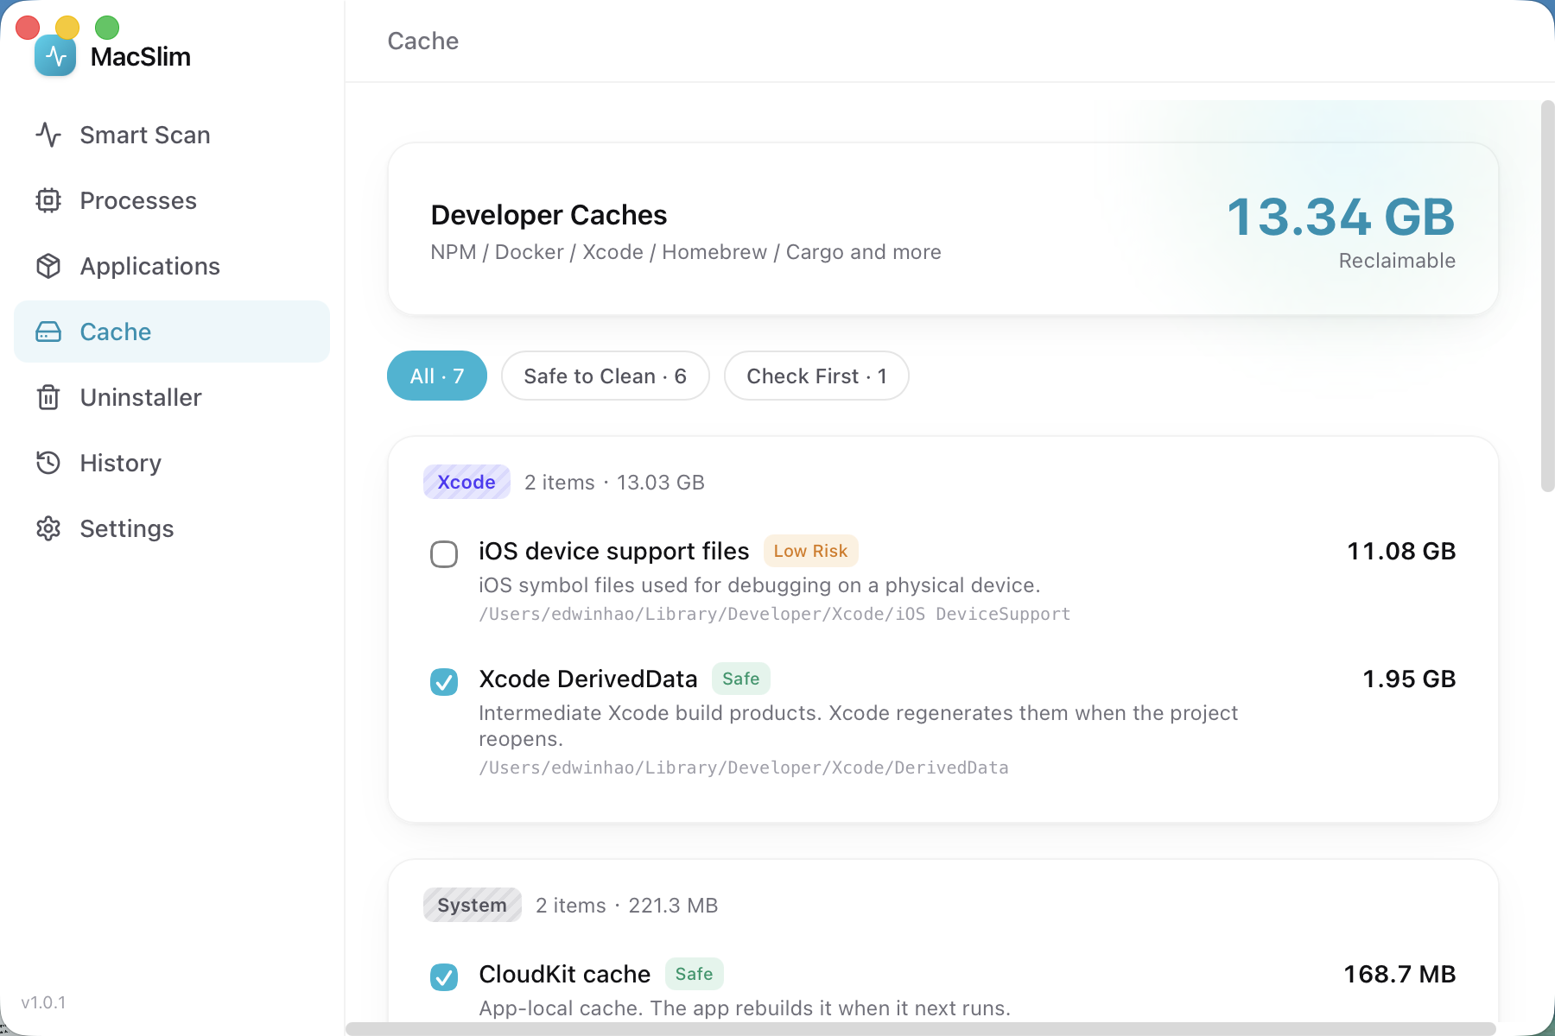Uncheck the Xcode DerivedData checkbox
The image size is (1555, 1036).
[x=444, y=682]
